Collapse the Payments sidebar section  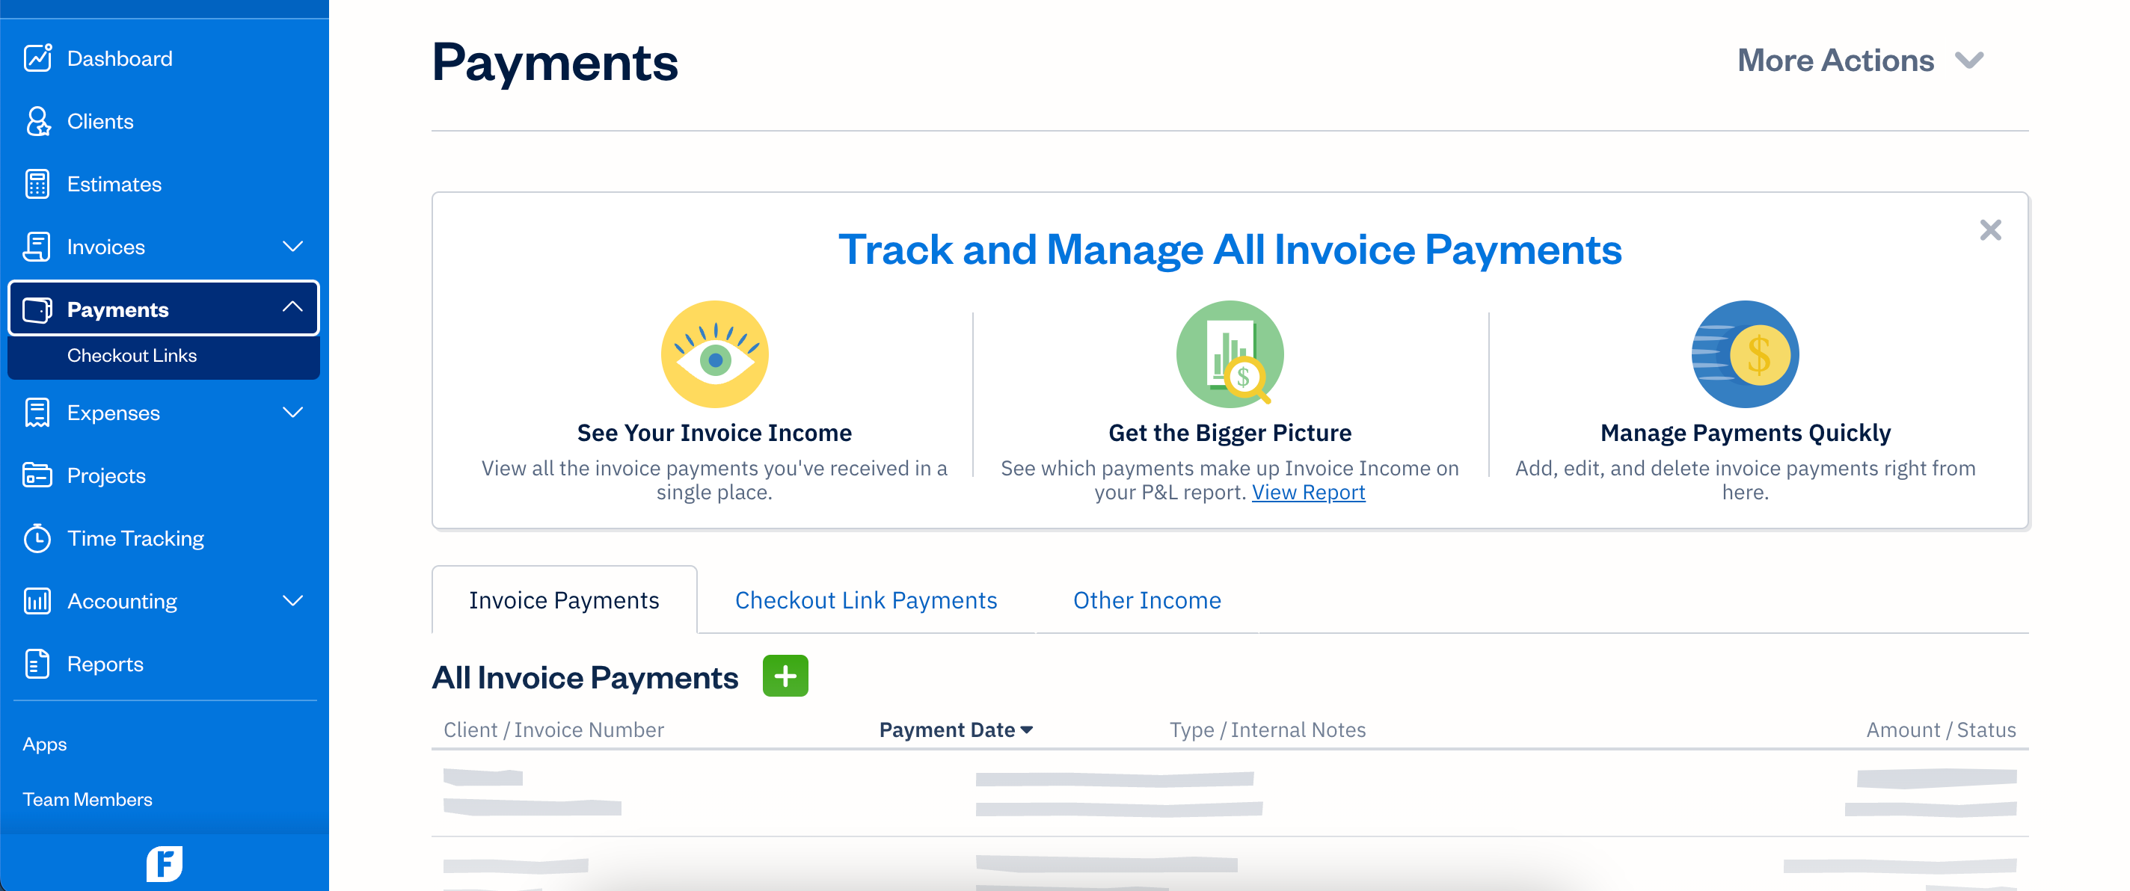pos(292,307)
